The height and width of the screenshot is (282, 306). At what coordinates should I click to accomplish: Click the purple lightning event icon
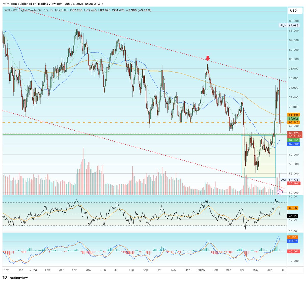point(280,192)
